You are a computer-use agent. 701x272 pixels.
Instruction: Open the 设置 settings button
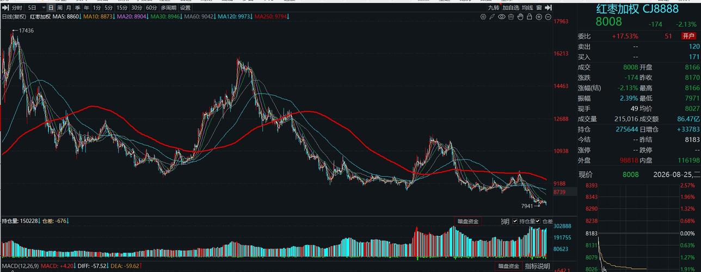click(186, 8)
